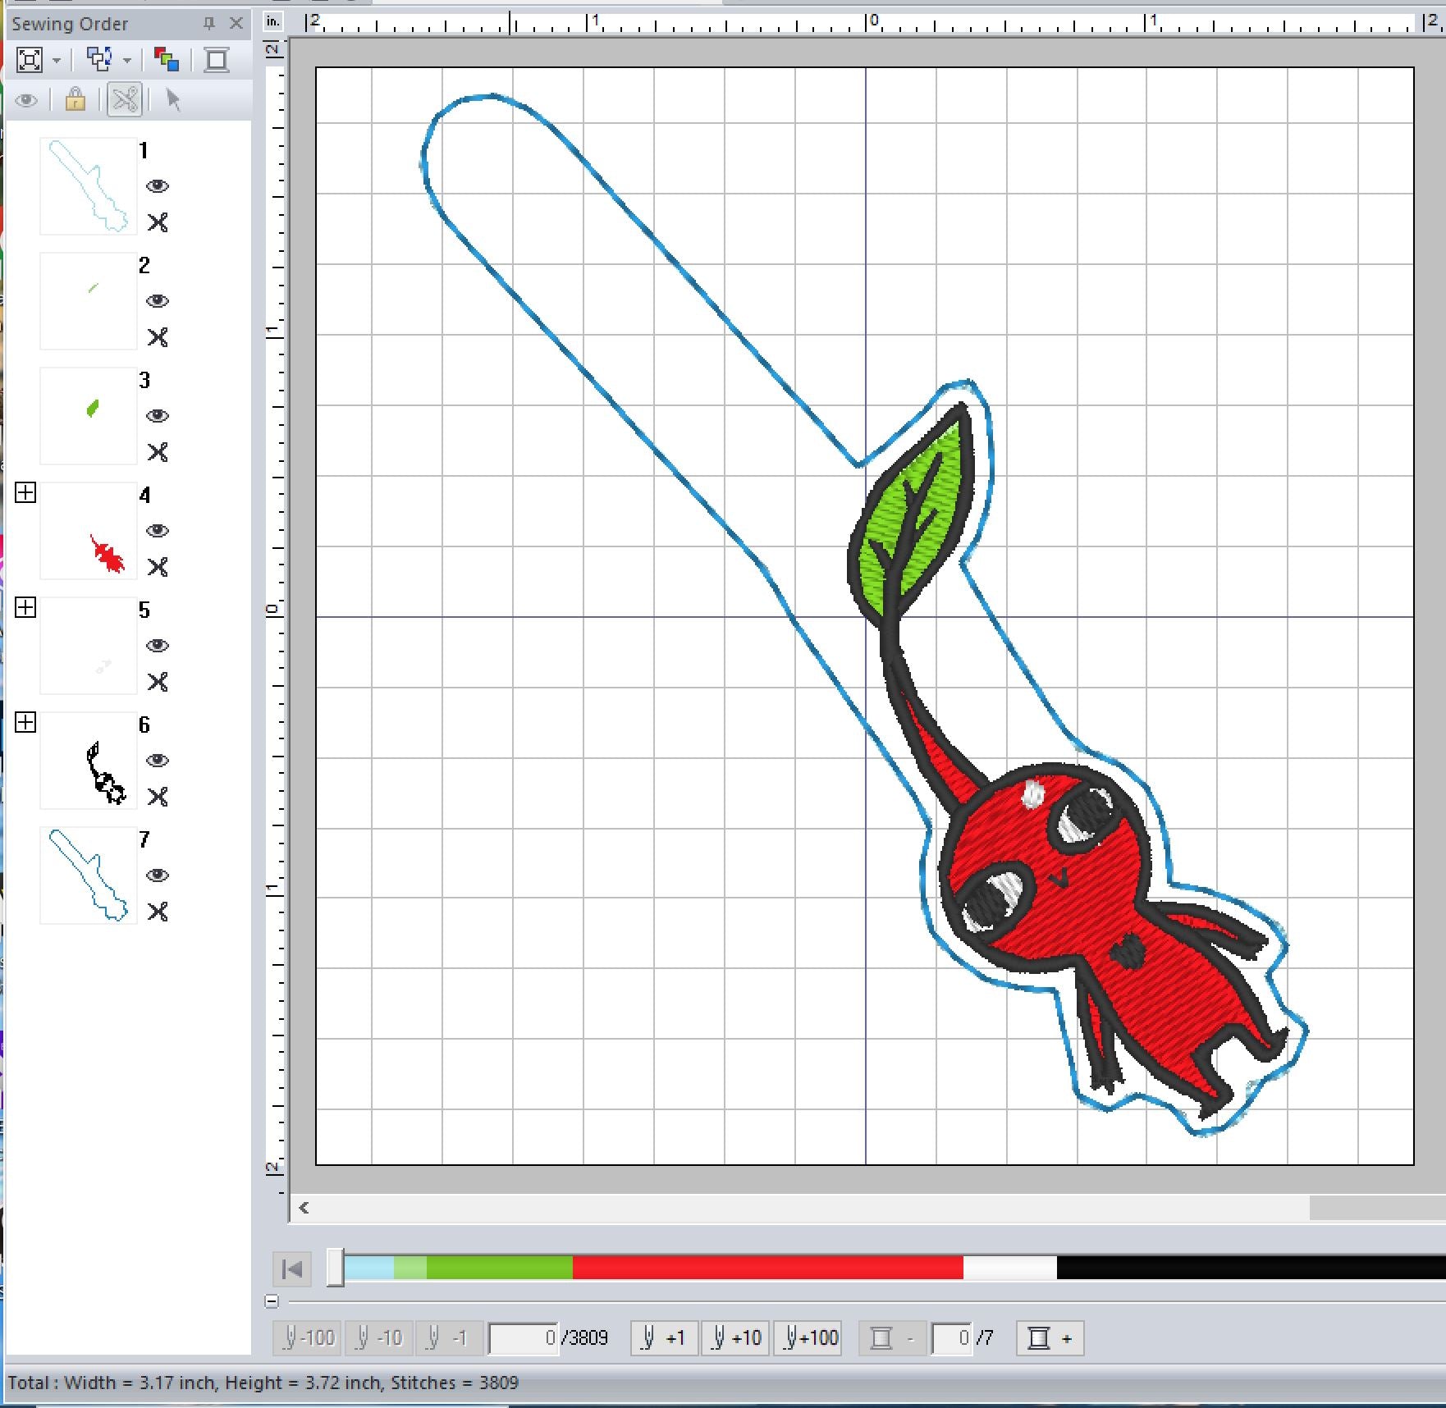Screen dimensions: 1446x1408
Task: Click the thread spool frame icon in panel toolbar
Action: tap(217, 60)
